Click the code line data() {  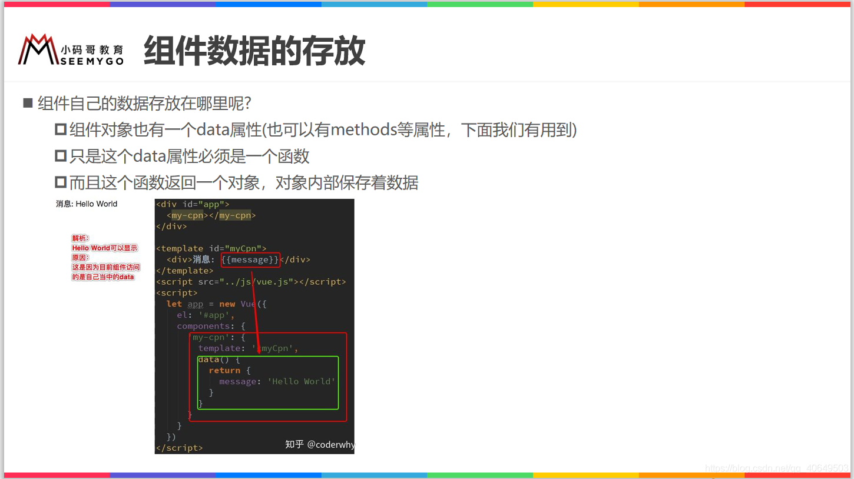219,360
